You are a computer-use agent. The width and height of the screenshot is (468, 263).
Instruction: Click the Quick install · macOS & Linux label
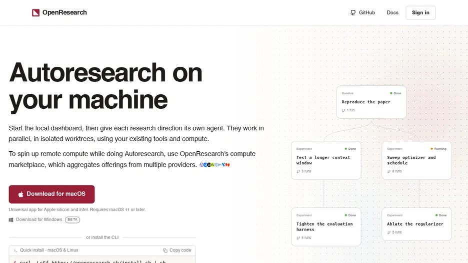(49, 250)
